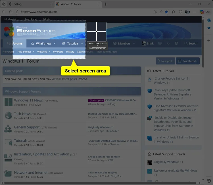
Task: Click the vertical page scrollbar
Action: (x=203, y=43)
